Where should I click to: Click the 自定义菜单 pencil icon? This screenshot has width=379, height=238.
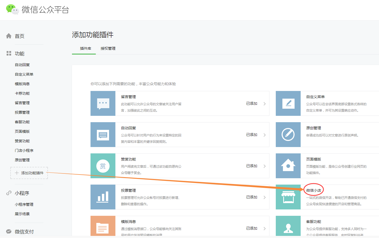[x=288, y=103]
